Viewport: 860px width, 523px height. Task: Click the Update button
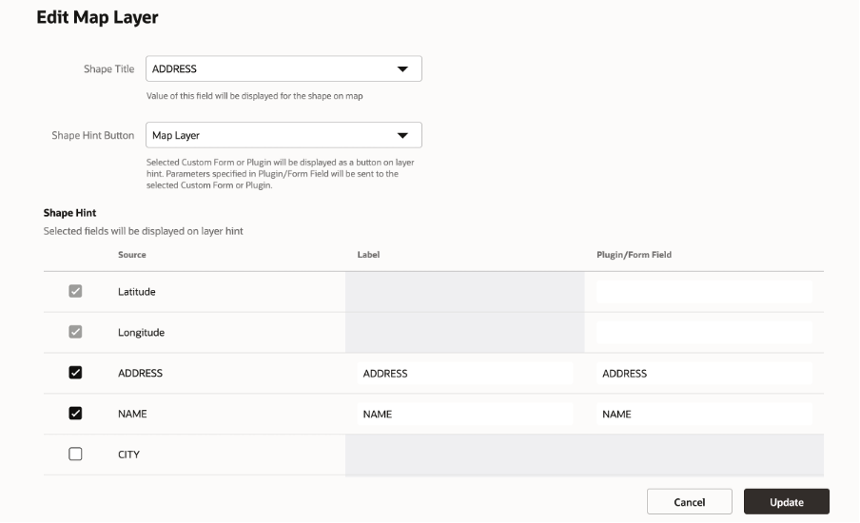(x=787, y=502)
